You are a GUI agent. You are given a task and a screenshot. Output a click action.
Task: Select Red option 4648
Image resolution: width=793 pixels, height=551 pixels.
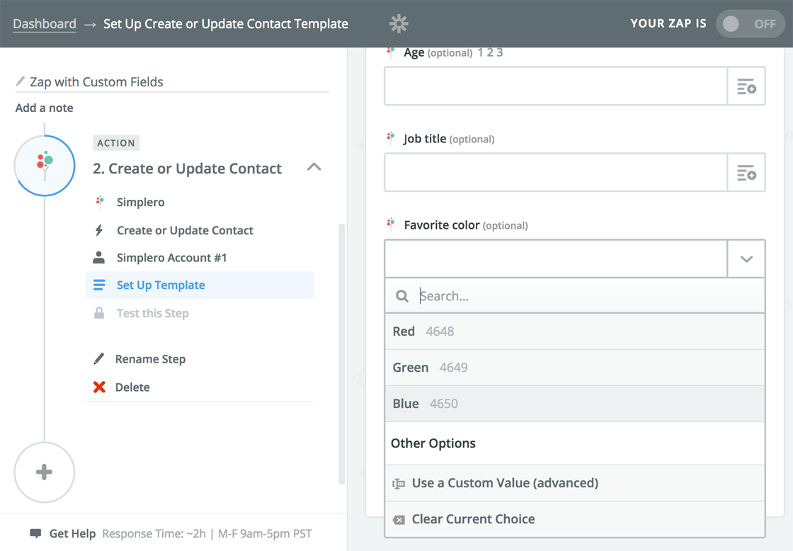pos(574,331)
